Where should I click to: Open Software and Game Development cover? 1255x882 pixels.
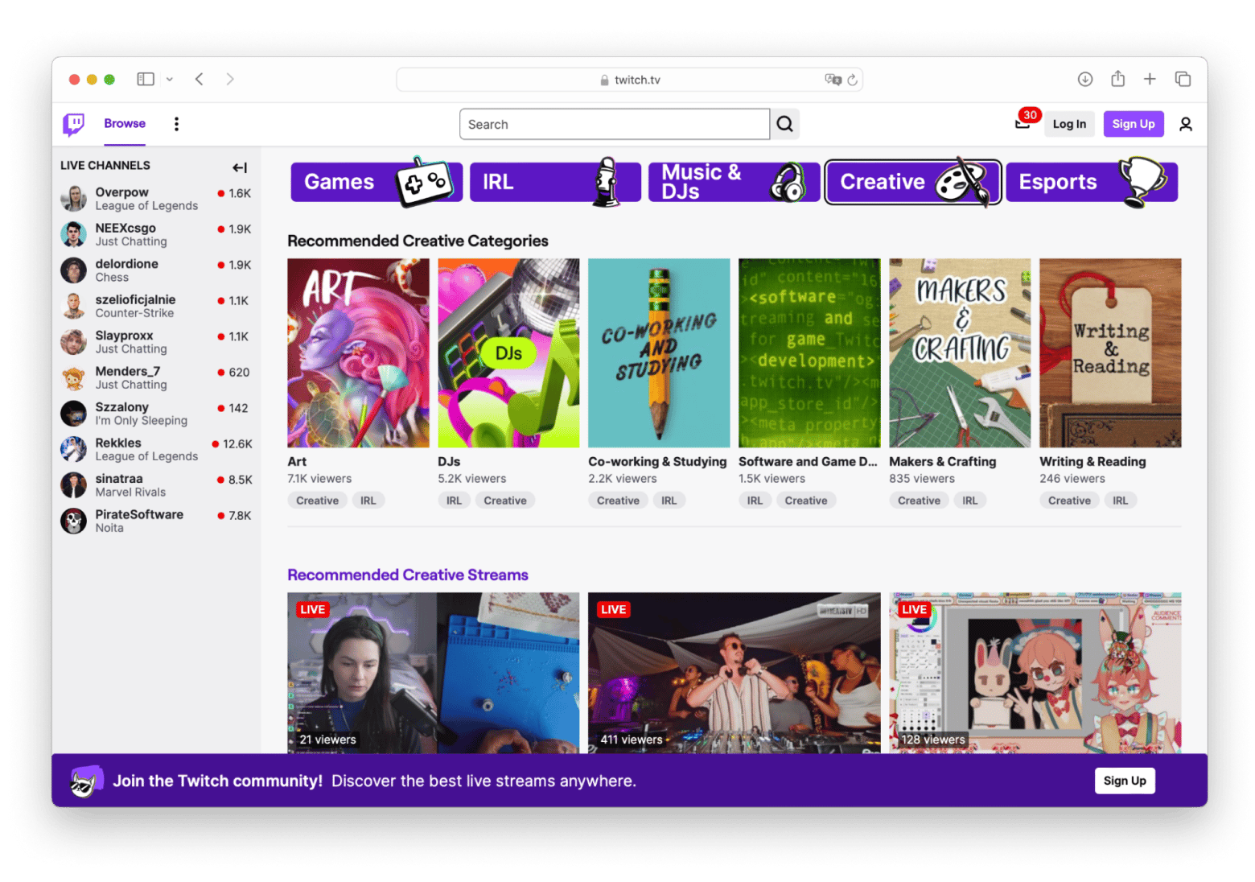click(809, 352)
